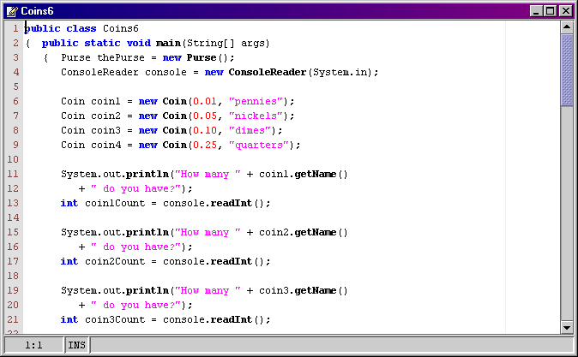Click the value 0.25 in code
The image size is (578, 357).
205,145
